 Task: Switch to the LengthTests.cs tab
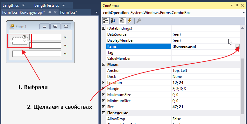46,5
